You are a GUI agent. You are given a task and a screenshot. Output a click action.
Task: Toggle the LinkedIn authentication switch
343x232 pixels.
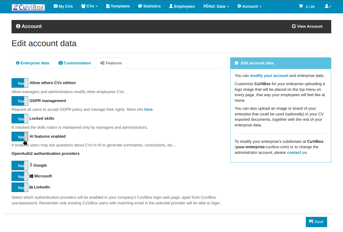click(x=20, y=187)
